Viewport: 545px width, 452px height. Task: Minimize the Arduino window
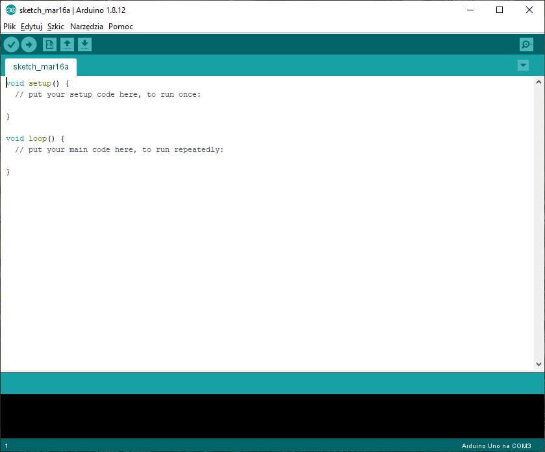click(470, 10)
